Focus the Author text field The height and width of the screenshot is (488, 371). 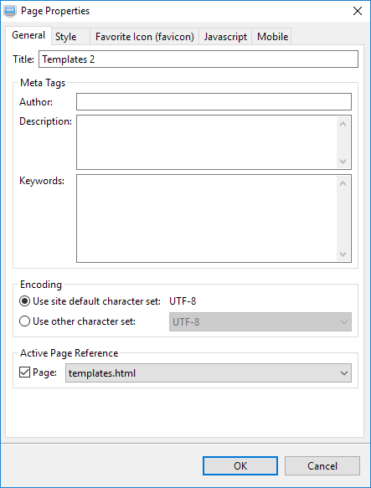pyautogui.click(x=214, y=102)
